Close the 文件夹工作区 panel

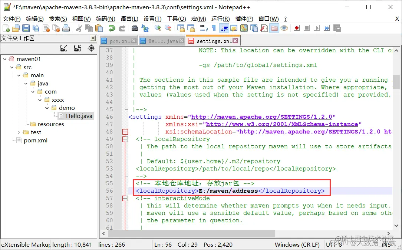[93, 38]
